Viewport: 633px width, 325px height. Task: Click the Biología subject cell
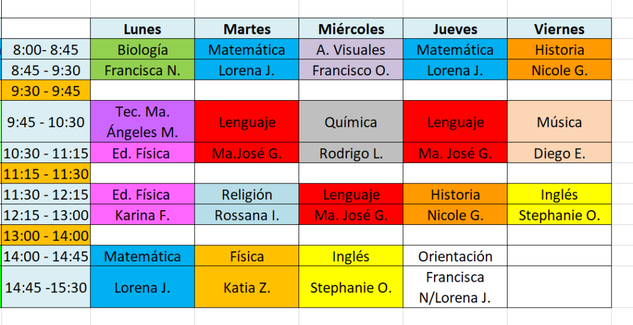[142, 50]
